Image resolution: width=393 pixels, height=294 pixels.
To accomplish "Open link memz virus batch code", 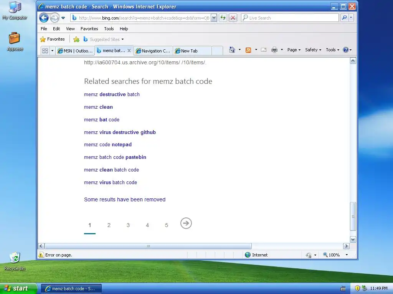I will tap(111, 183).
